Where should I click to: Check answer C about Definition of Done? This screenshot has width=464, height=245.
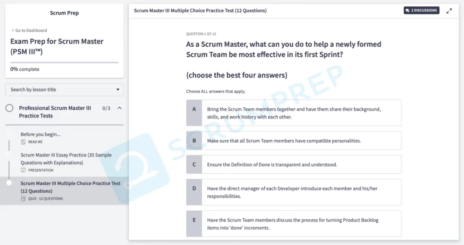coord(294,165)
